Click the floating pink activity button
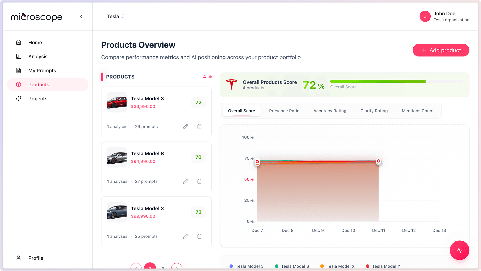 pos(459,250)
